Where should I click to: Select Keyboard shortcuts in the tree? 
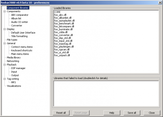(22, 50)
